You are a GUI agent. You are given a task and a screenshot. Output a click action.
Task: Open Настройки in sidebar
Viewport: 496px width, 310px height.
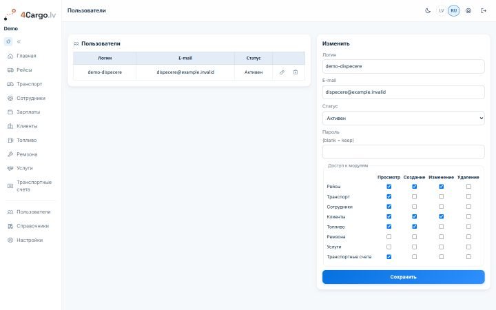click(x=30, y=240)
